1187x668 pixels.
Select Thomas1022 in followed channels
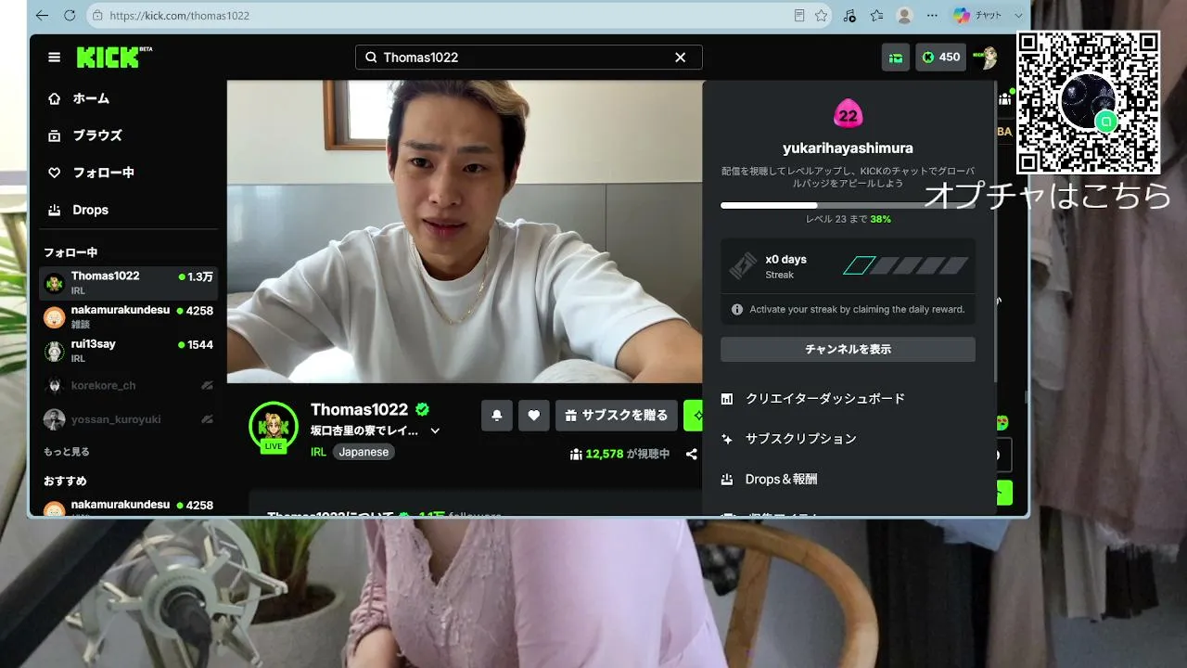(x=129, y=283)
